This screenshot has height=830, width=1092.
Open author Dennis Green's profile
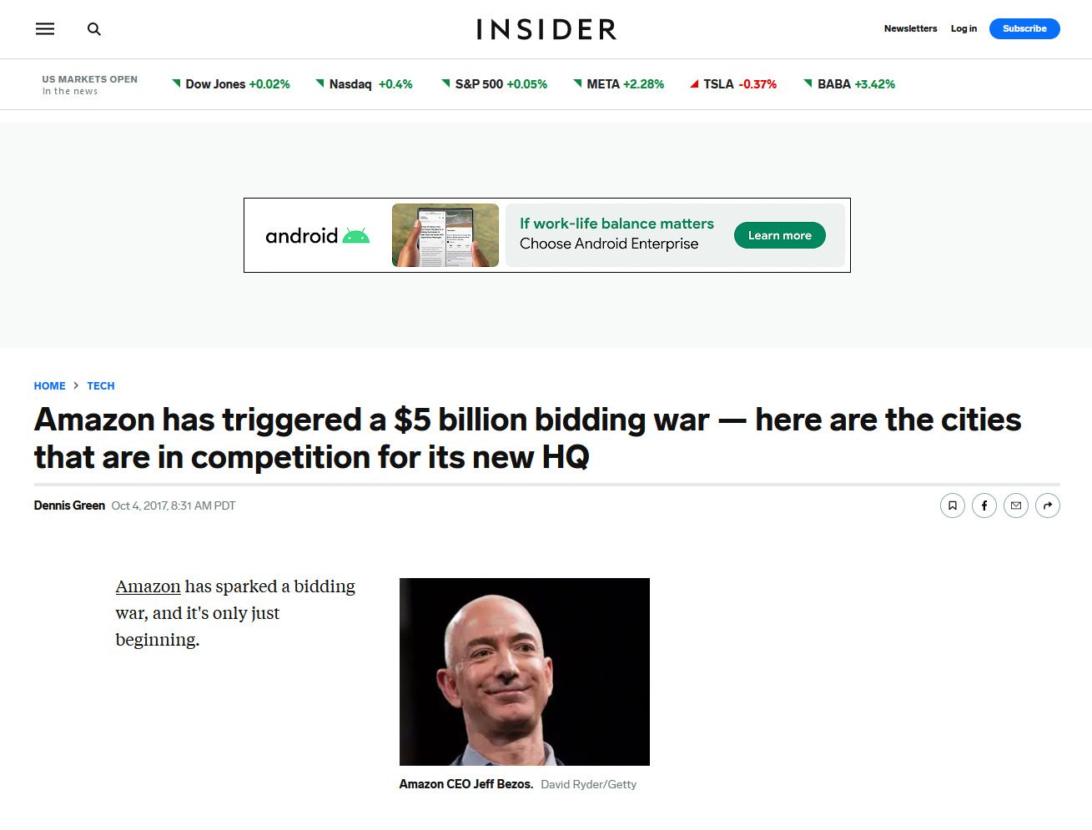coord(69,506)
